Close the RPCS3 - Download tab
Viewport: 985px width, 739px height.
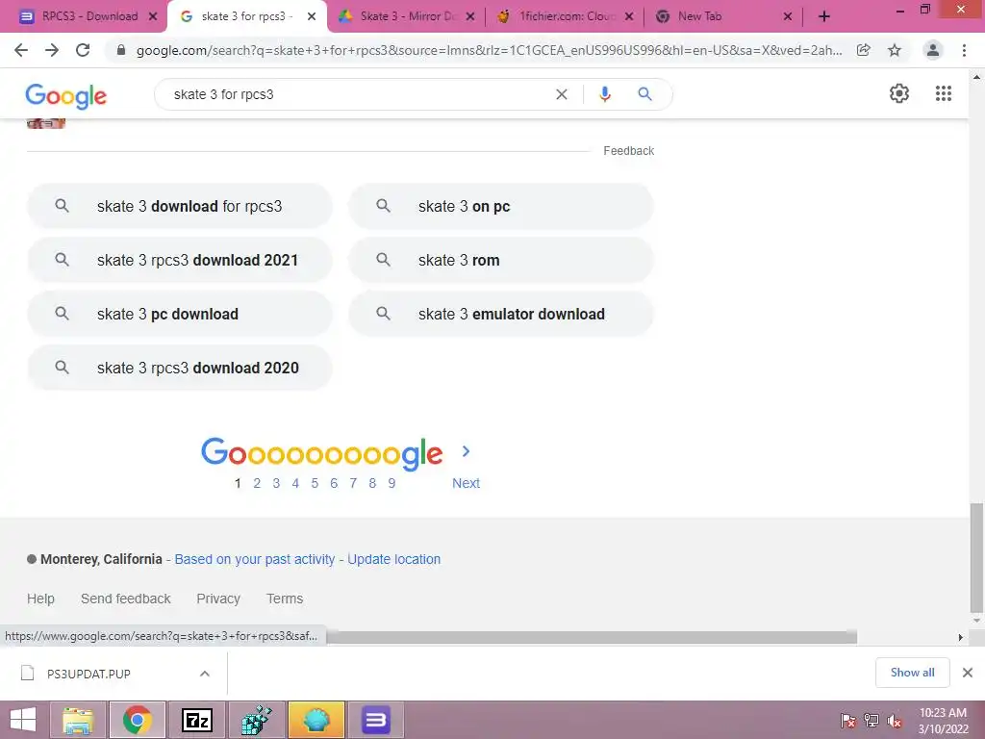click(x=153, y=17)
